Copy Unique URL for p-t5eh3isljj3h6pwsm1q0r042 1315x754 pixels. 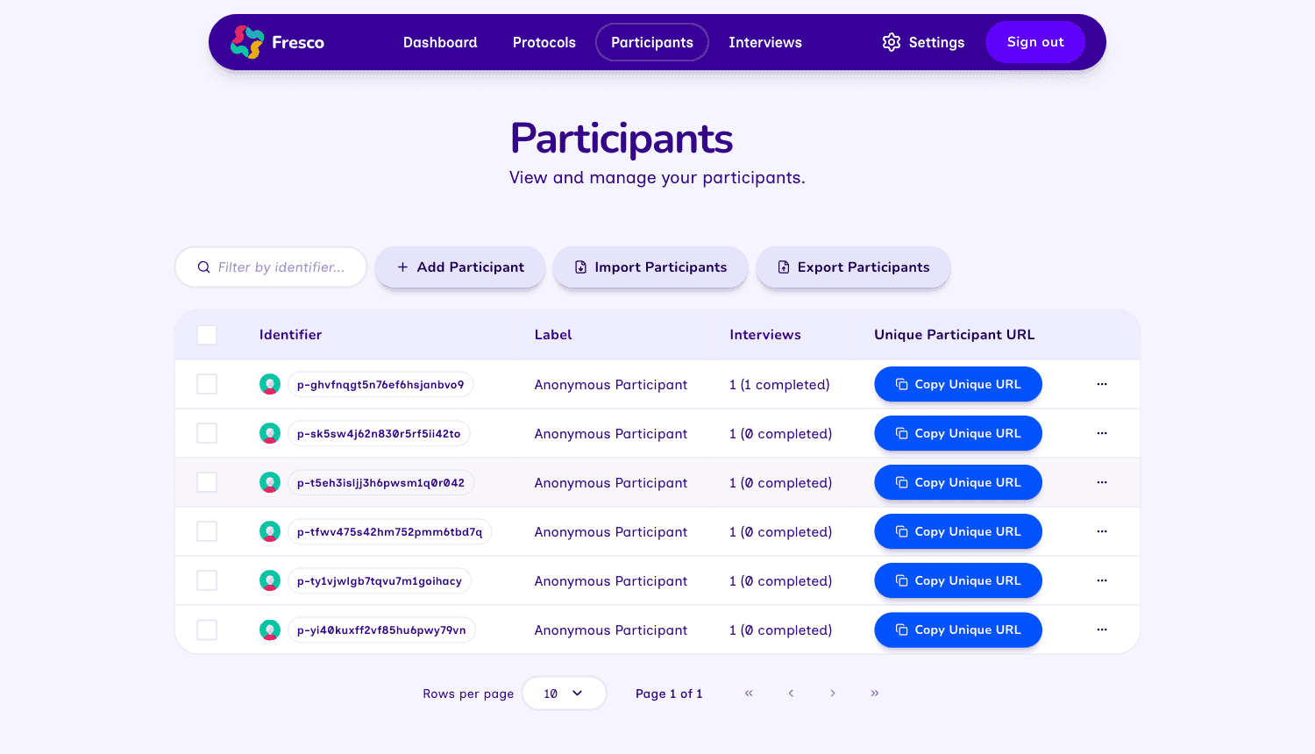(958, 482)
